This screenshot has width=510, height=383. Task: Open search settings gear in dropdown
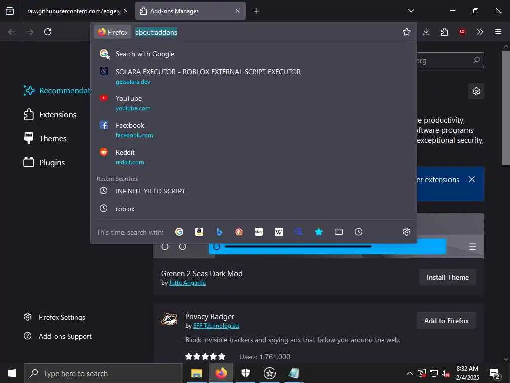pos(406,232)
